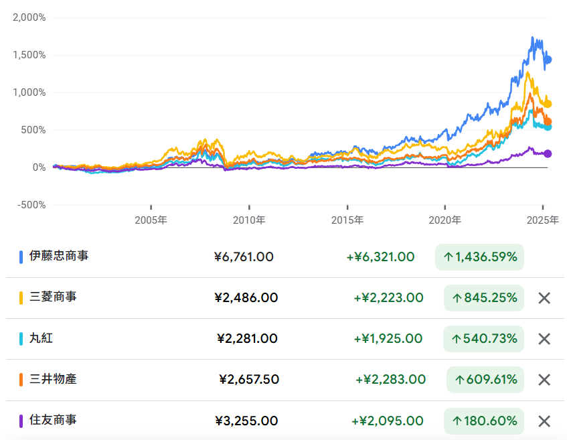
Task: Click the +¥2,283.00 change amount
Action: pyautogui.click(x=390, y=380)
